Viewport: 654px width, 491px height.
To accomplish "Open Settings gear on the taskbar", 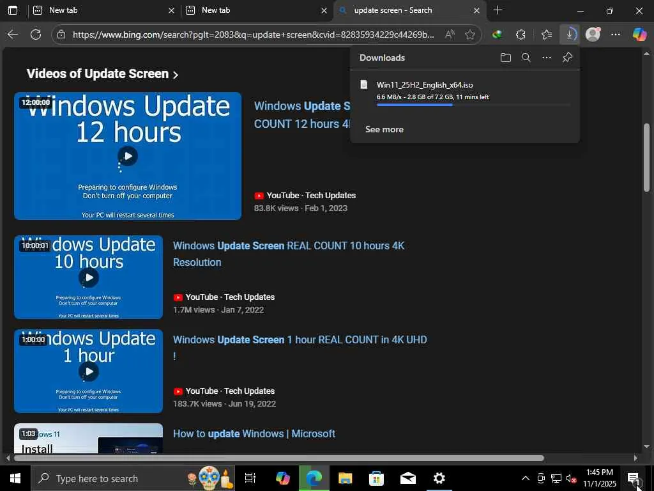I will click(439, 478).
